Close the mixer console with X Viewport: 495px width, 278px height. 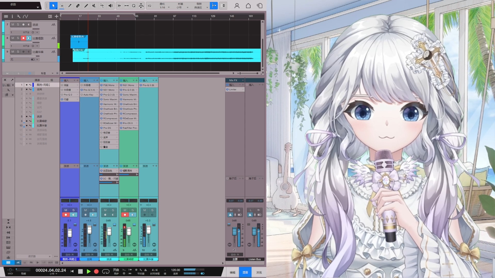click(5, 80)
